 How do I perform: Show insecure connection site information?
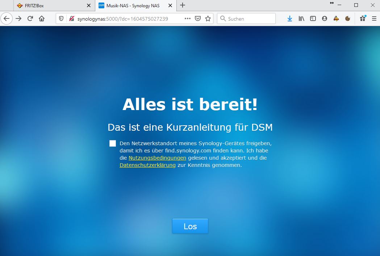pyautogui.click(x=71, y=19)
